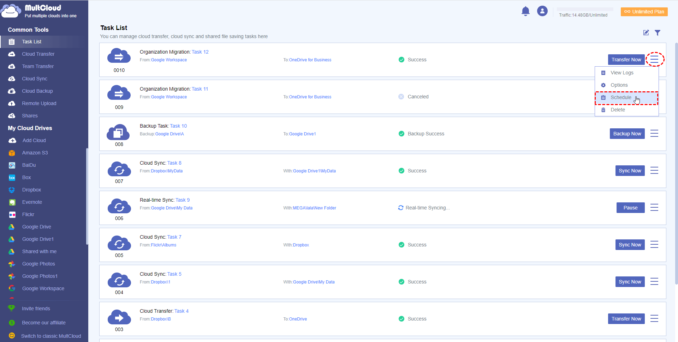Expand options menu for Cloud Transfer Task 4
The image size is (678, 342).
(654, 319)
